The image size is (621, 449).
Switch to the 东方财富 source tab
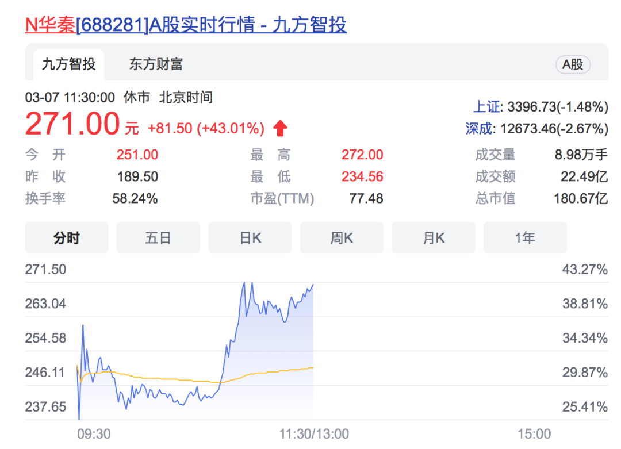155,64
